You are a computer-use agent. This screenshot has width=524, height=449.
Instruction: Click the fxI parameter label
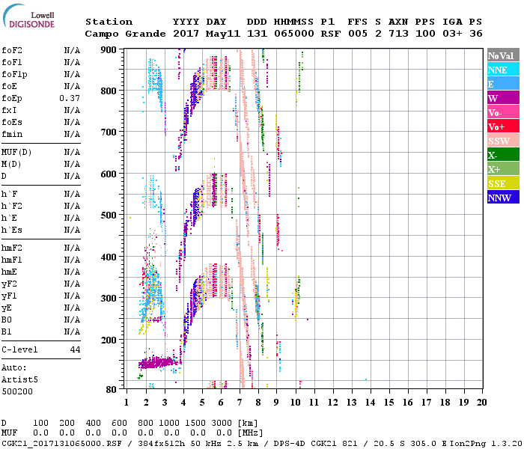coord(9,110)
